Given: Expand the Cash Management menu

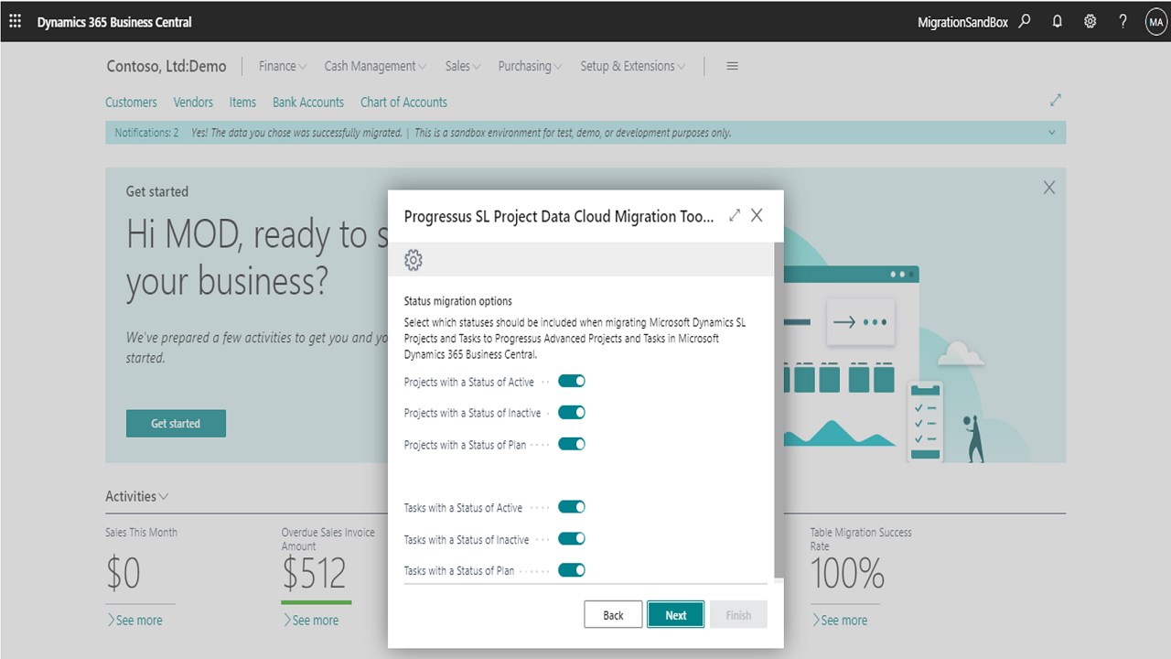Looking at the screenshot, I should (x=375, y=66).
